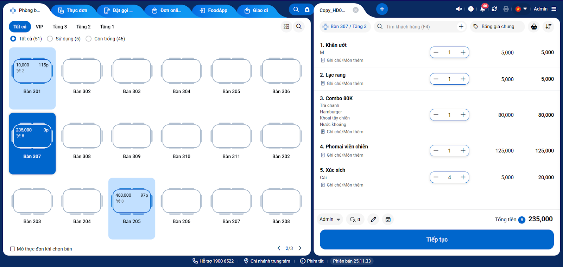The image size is (563, 267).
Task: Click the sort order icon
Action: (548, 26)
